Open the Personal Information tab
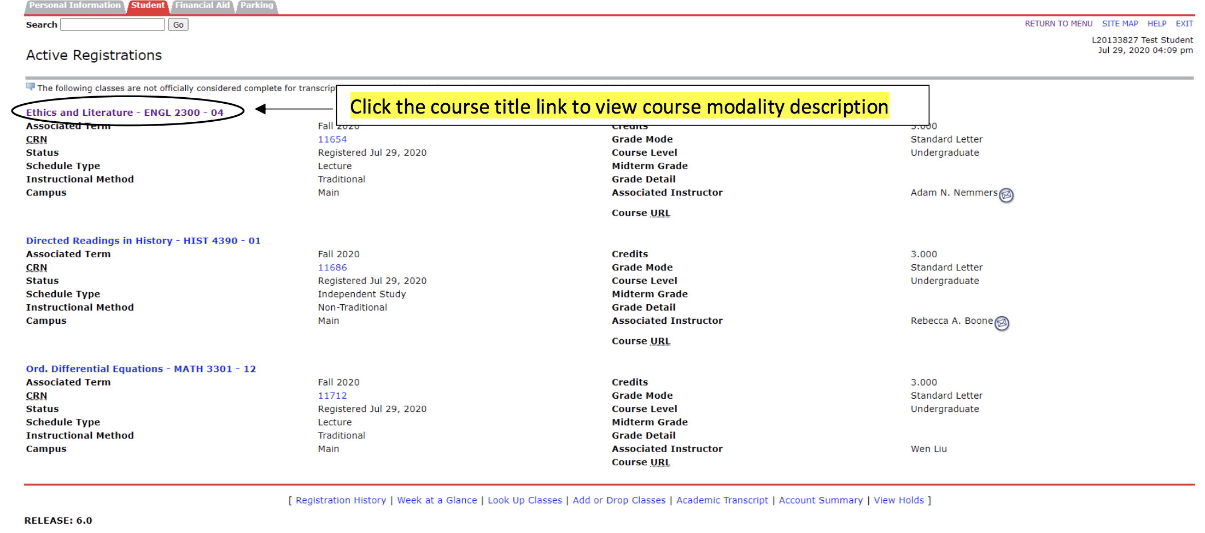 click(x=74, y=6)
